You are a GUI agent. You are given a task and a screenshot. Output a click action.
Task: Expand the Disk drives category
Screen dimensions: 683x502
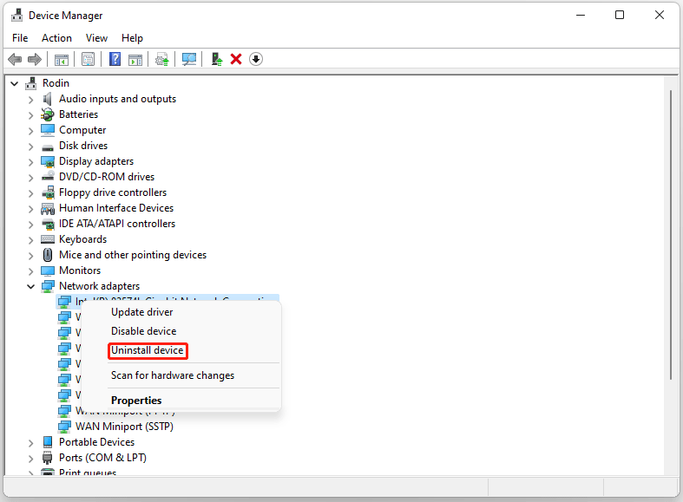(31, 146)
